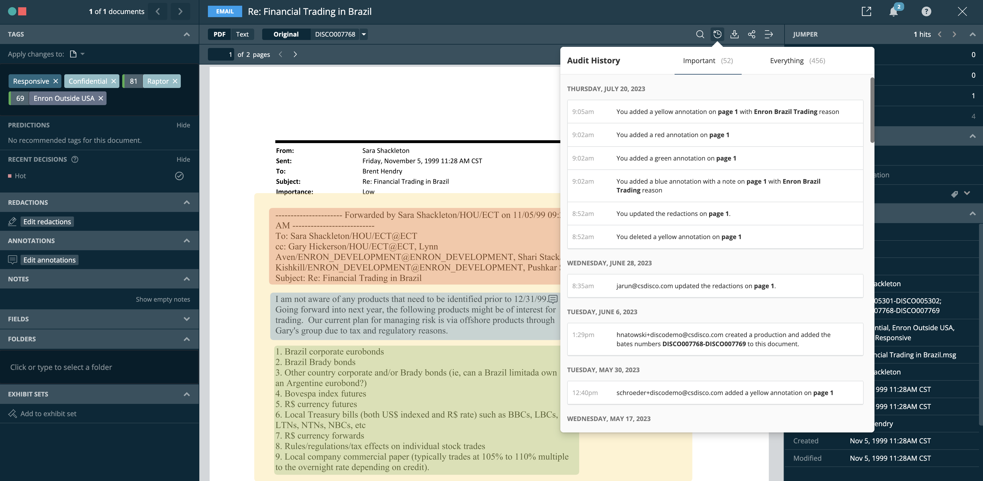Show empty notes
The image size is (983, 481).
click(x=163, y=299)
